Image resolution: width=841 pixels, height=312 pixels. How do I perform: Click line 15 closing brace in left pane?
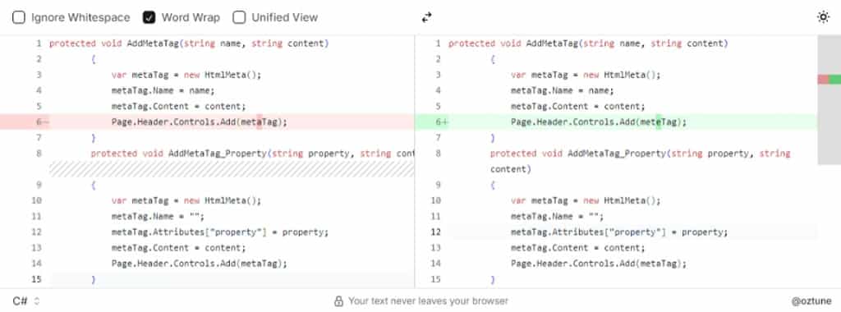[94, 279]
